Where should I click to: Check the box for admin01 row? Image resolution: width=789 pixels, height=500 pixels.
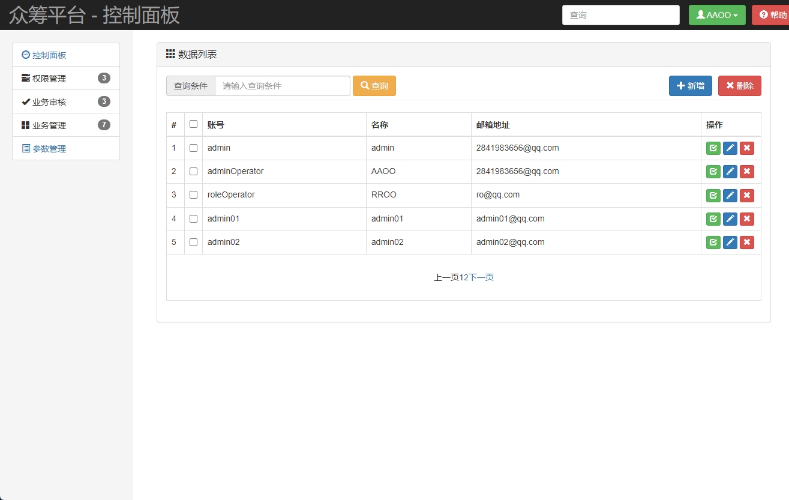pyautogui.click(x=193, y=218)
